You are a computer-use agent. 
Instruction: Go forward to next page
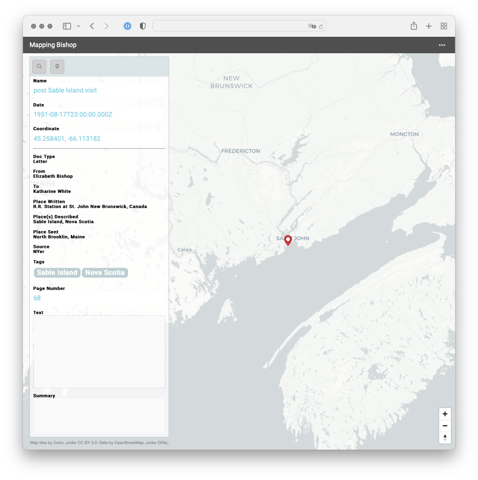click(x=106, y=26)
